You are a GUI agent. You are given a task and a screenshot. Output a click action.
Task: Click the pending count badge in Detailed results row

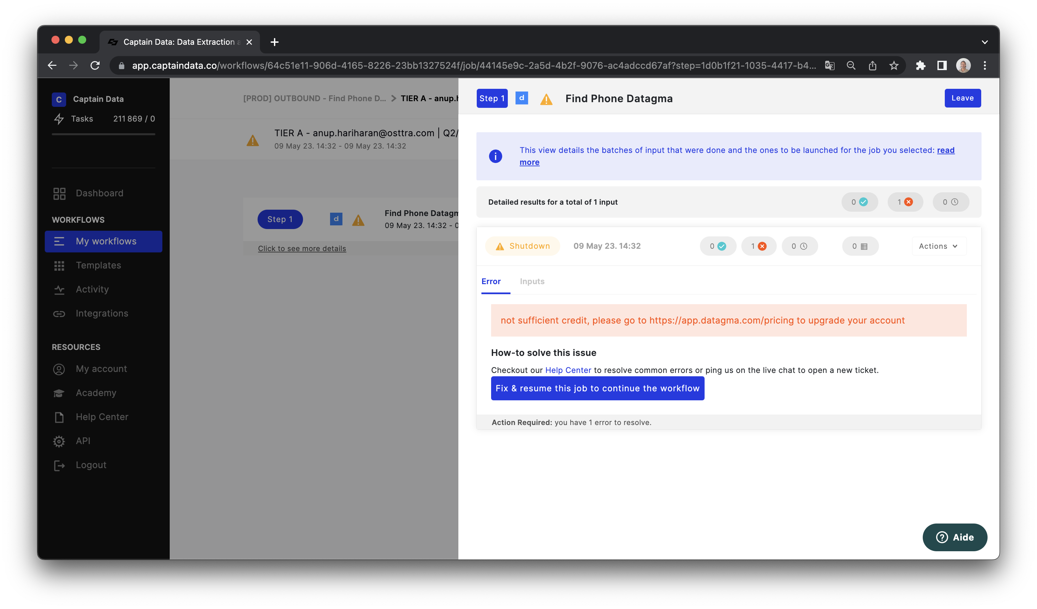tap(950, 202)
